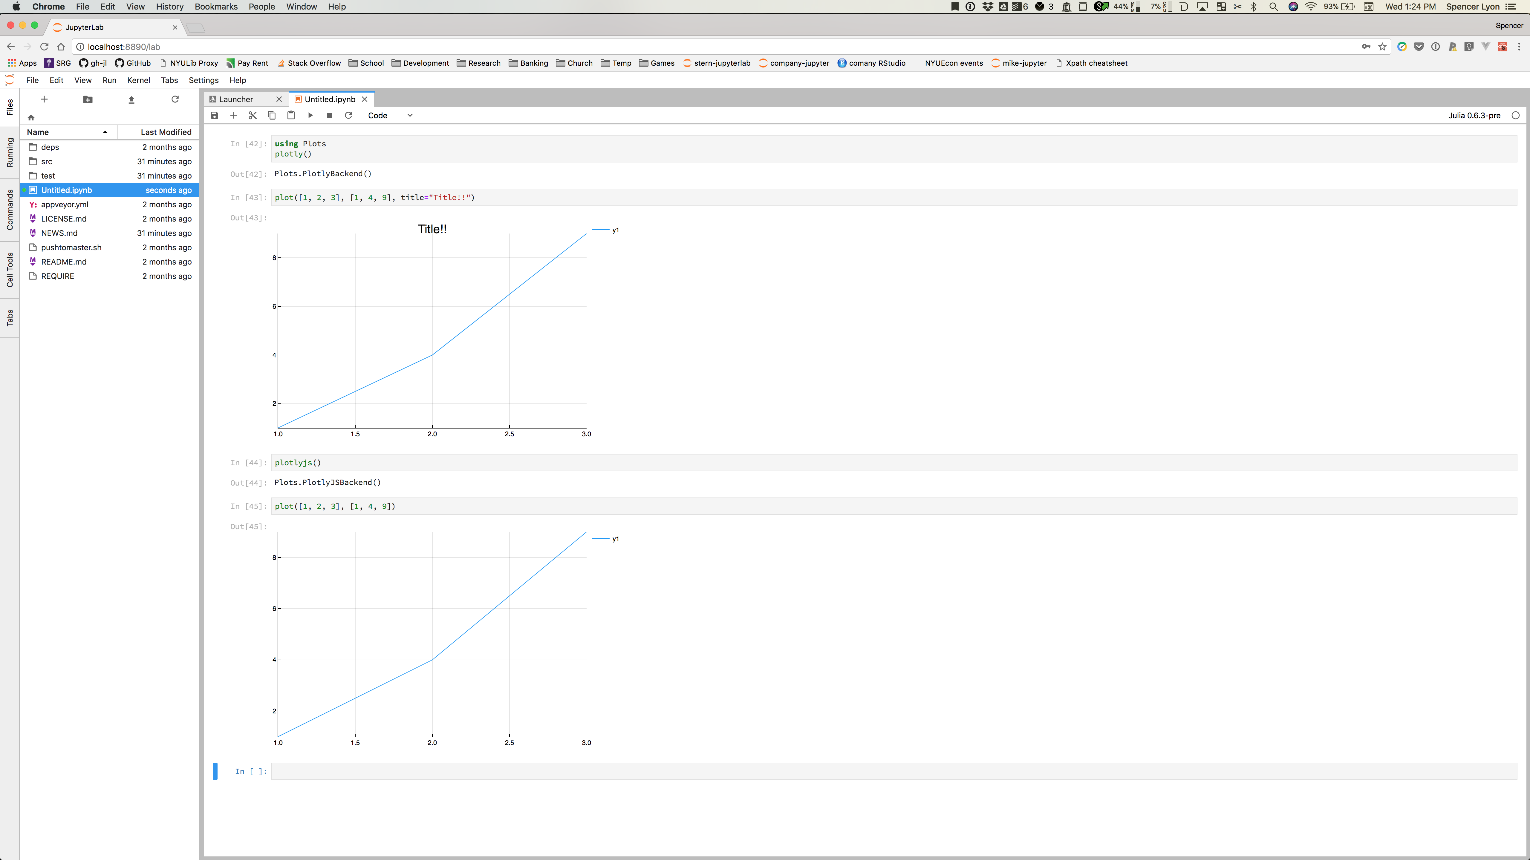The height and width of the screenshot is (860, 1530).
Task: Sort files by Name column header
Action: (x=69, y=132)
